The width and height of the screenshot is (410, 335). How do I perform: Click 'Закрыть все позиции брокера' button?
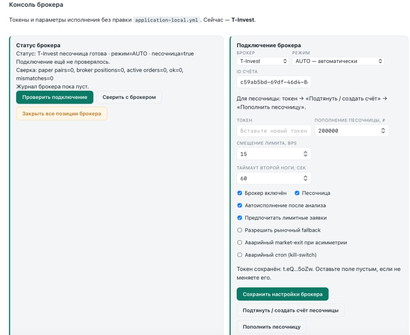[62, 114]
